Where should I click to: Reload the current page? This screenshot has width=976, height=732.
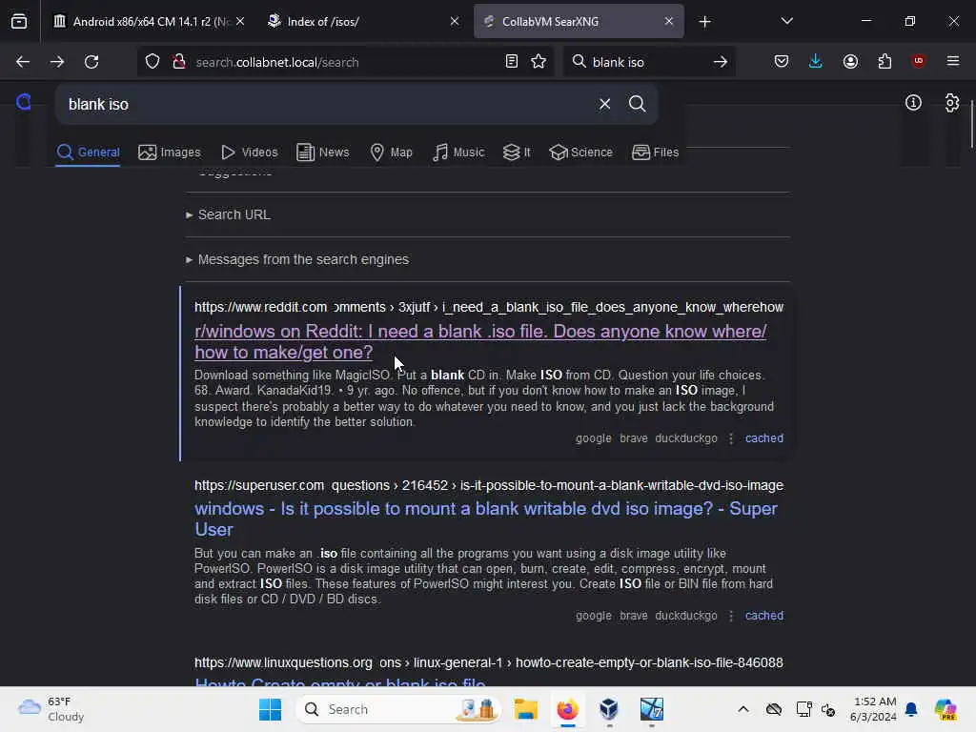click(91, 62)
